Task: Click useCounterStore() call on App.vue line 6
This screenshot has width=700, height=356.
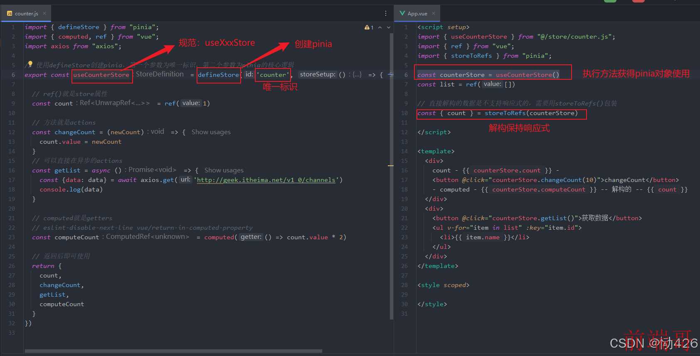Action: pyautogui.click(x=527, y=75)
